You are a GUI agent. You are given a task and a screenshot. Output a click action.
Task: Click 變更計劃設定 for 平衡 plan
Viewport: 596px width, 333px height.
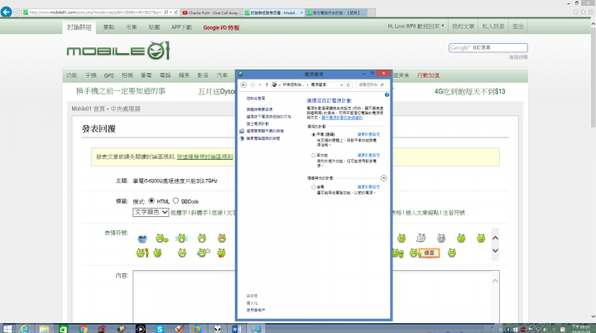pyautogui.click(x=368, y=134)
